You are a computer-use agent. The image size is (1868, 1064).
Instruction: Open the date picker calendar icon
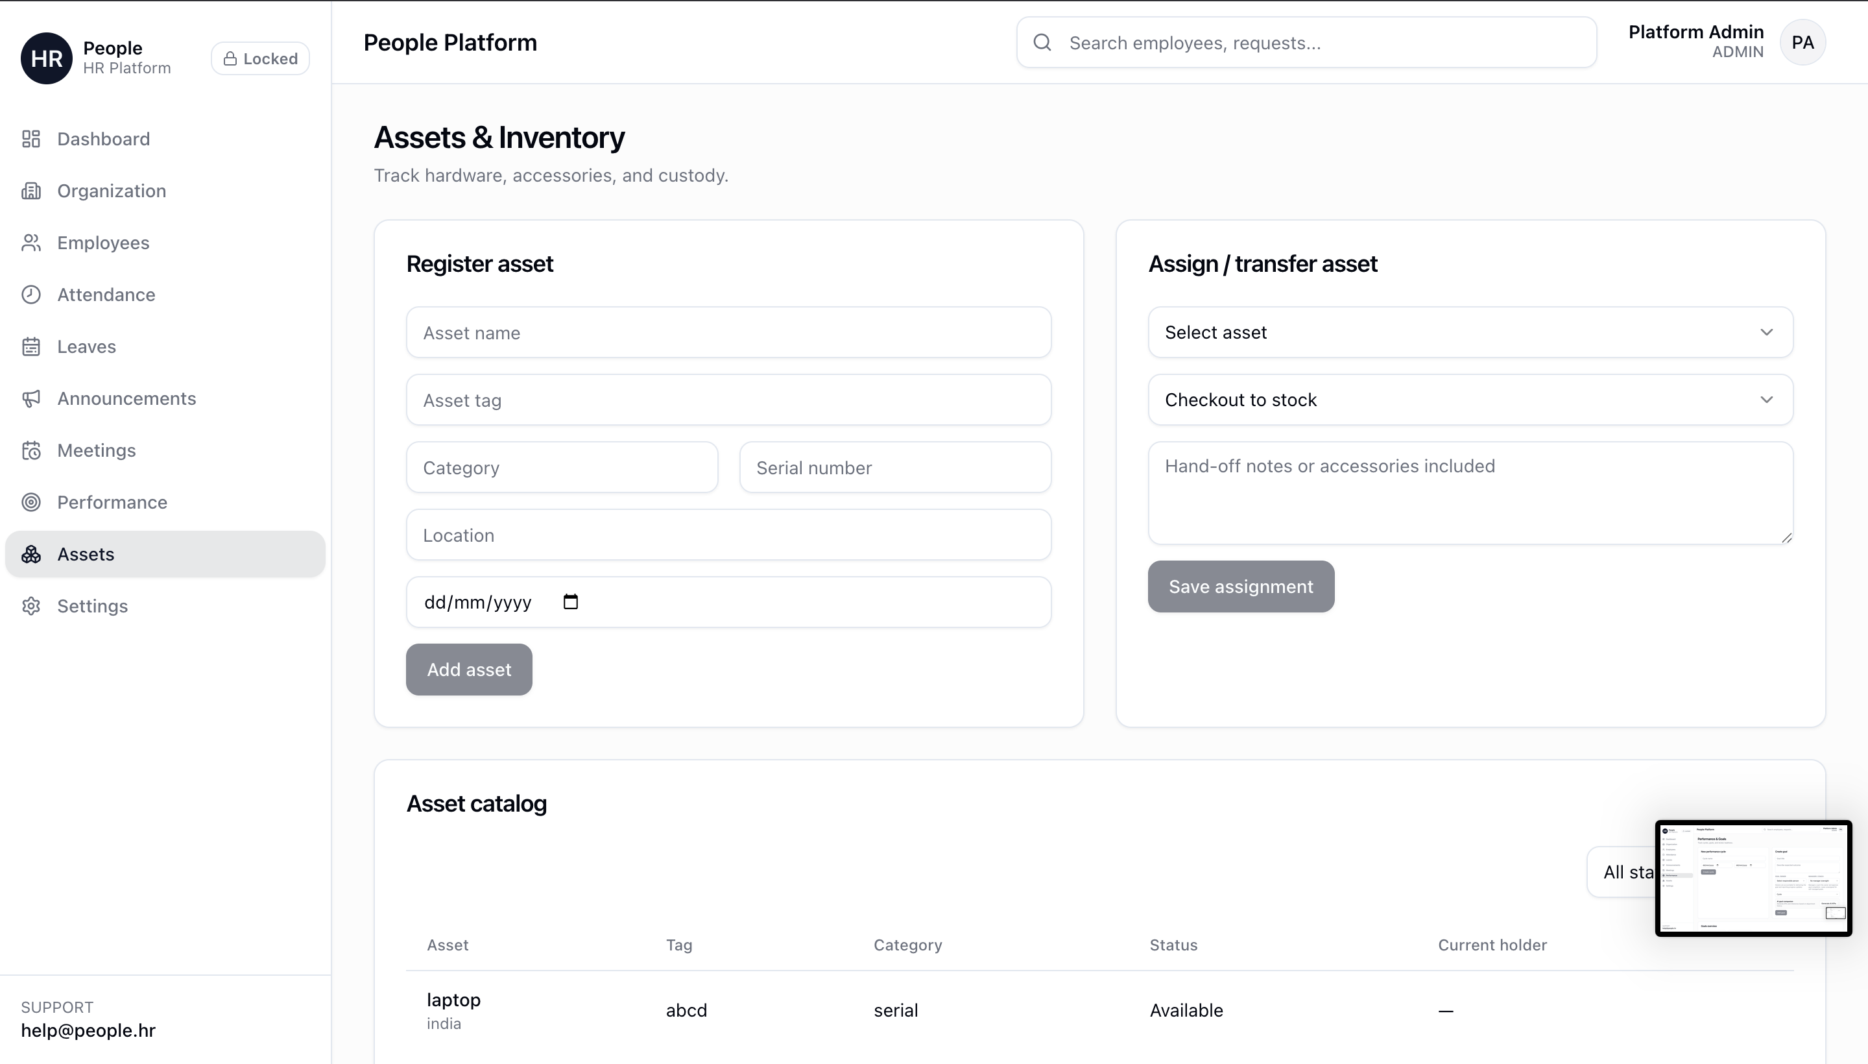(x=571, y=602)
